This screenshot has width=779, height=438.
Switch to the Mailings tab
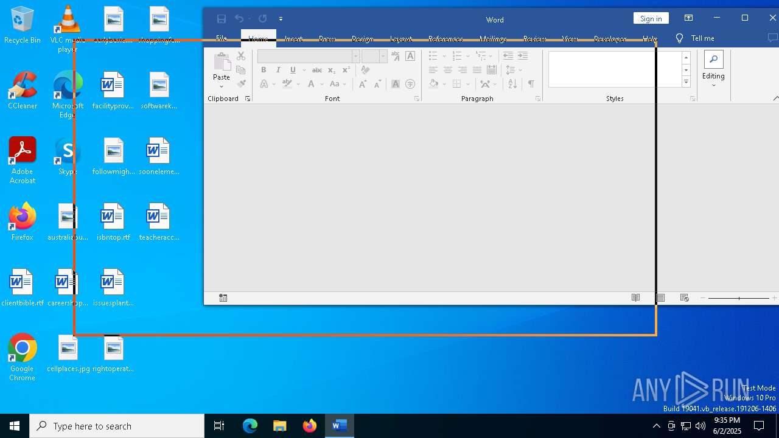[x=493, y=38]
